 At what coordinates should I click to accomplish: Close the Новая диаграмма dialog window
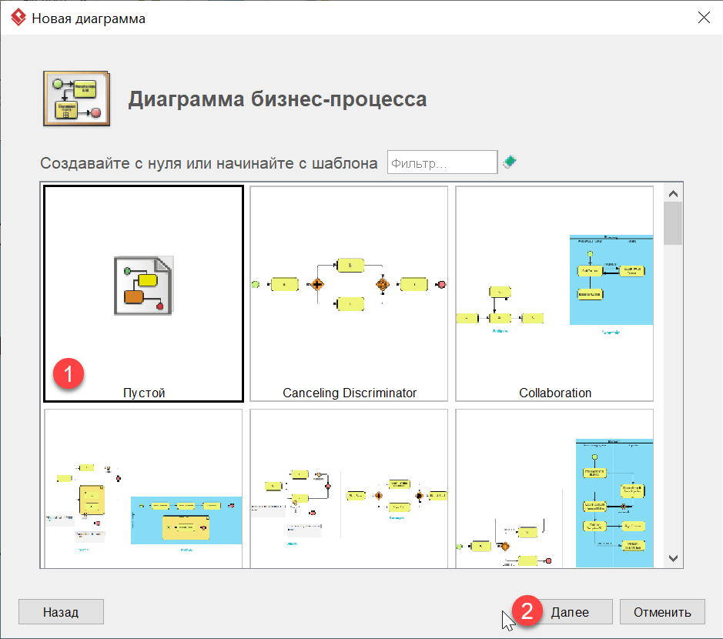coord(703,18)
